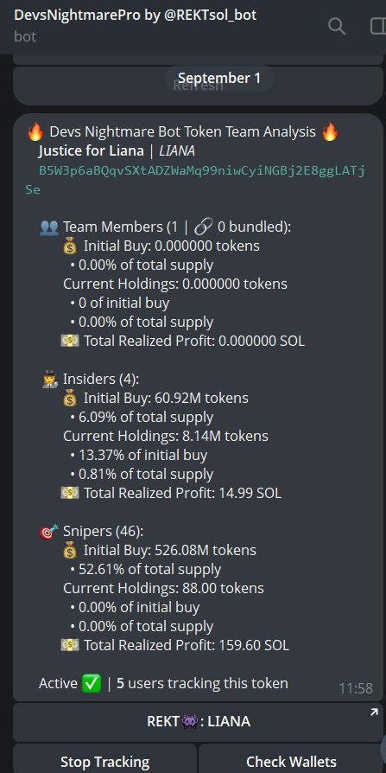Click the 11:58 message timestamp
Viewport: 386px width, 773px height.
tap(356, 688)
